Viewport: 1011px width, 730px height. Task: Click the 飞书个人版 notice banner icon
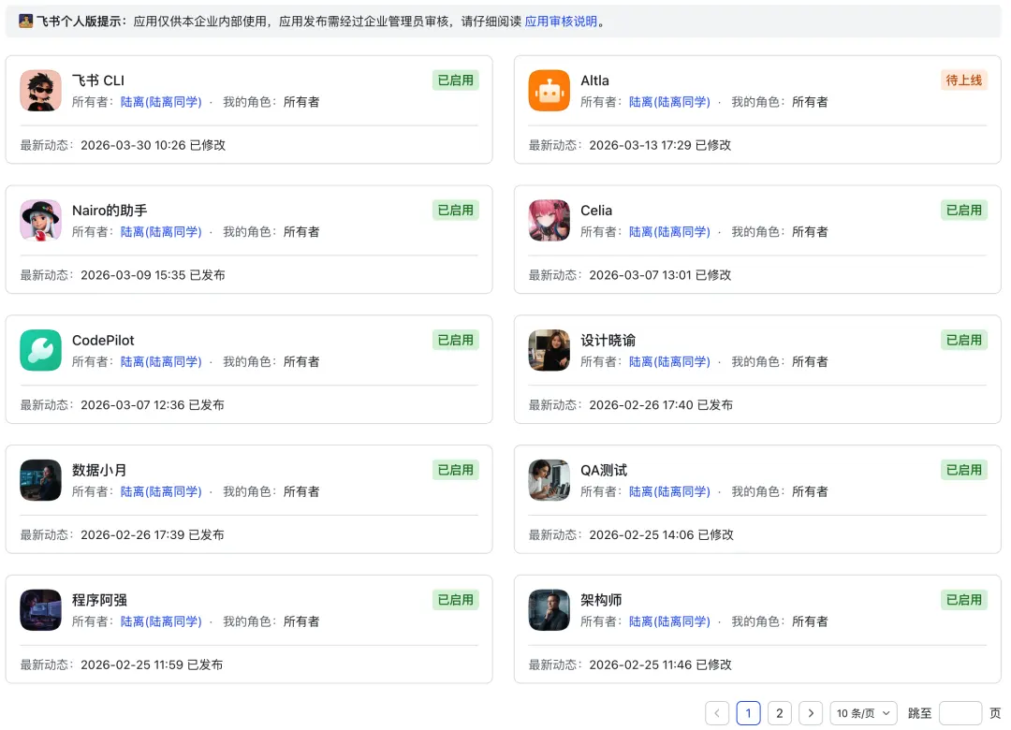pyautogui.click(x=26, y=22)
